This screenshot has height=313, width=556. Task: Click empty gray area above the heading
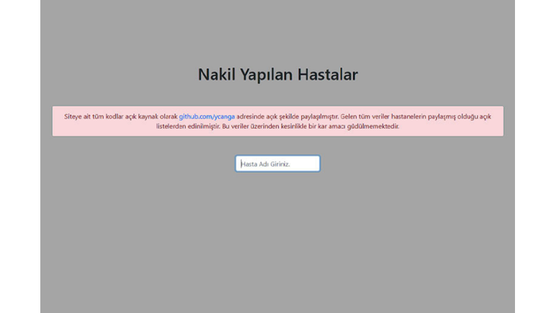pyautogui.click(x=277, y=28)
